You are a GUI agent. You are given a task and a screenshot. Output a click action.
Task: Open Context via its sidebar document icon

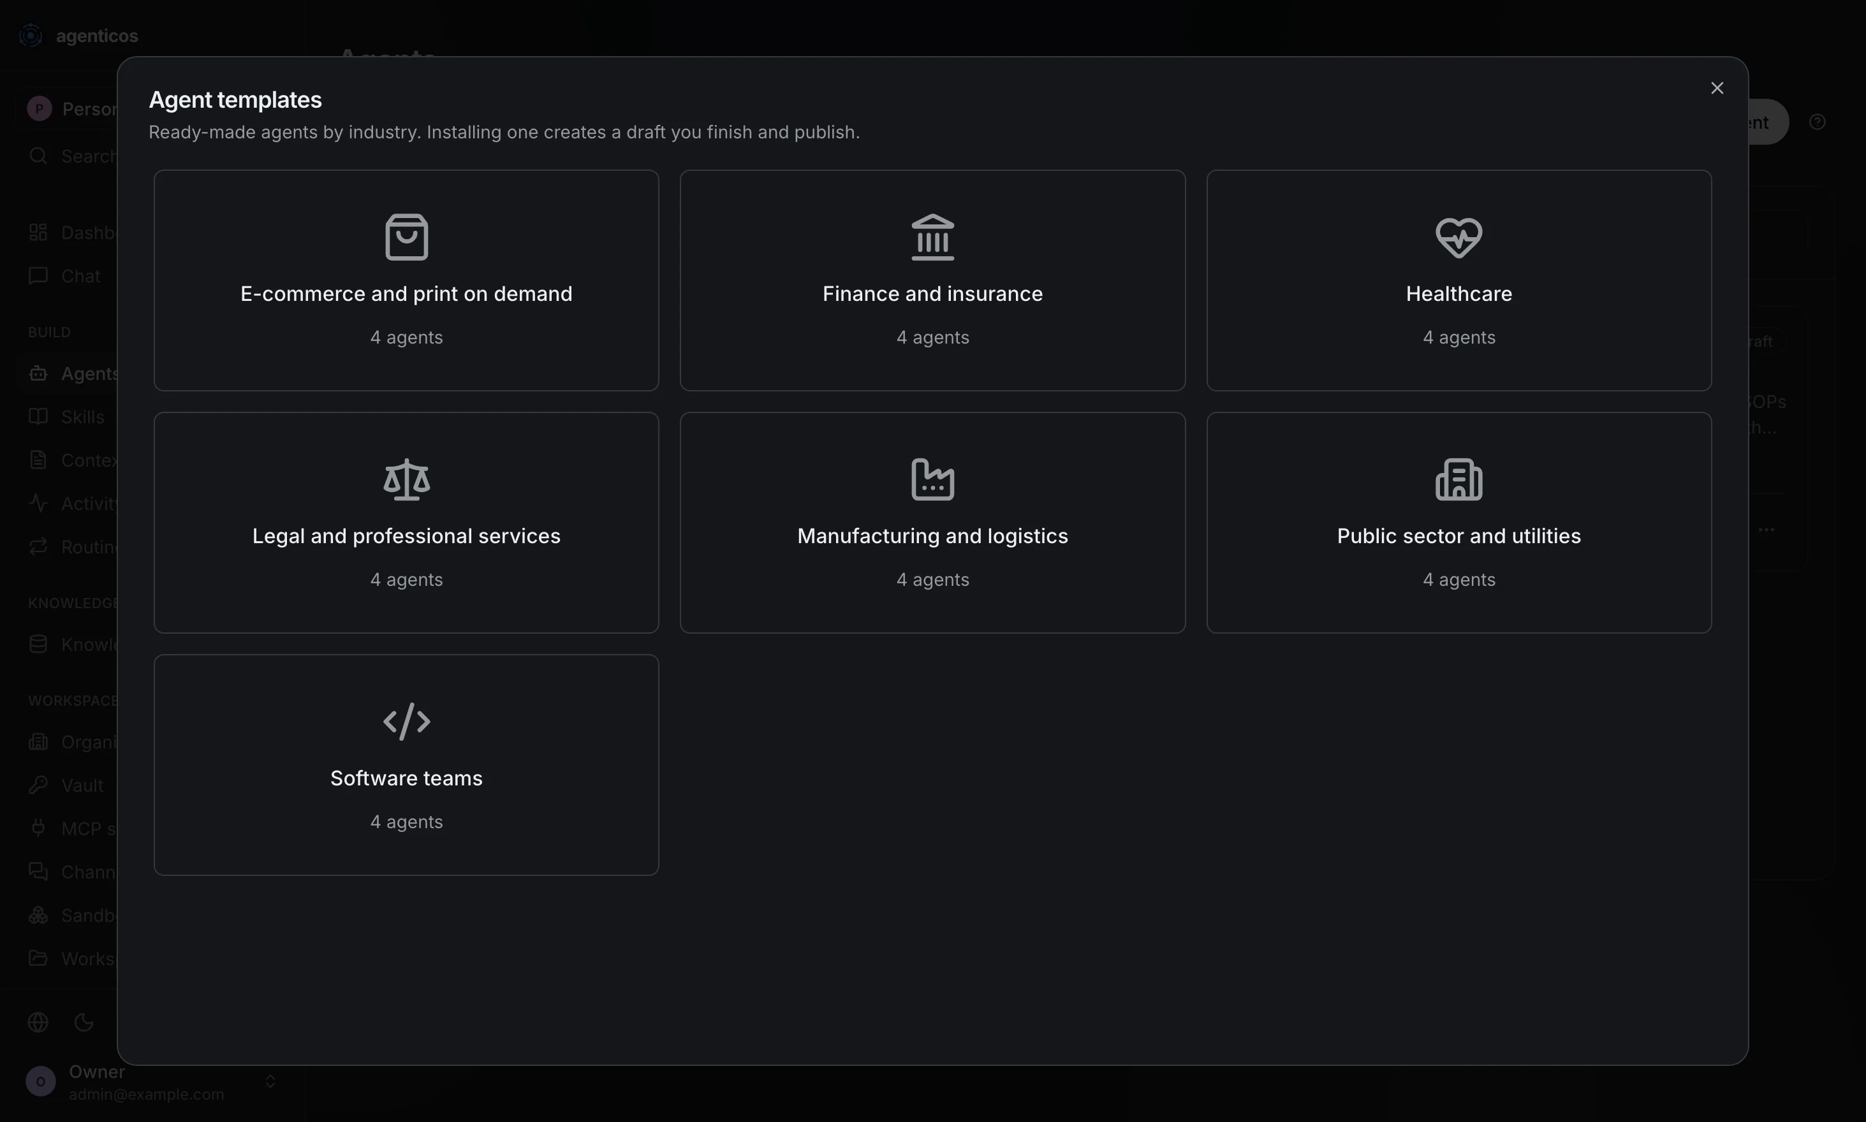38,460
